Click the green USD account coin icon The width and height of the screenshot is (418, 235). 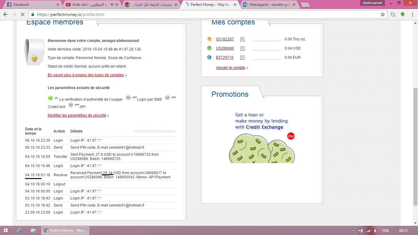209,48
